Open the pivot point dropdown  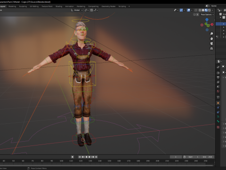pyautogui.click(x=87, y=10)
